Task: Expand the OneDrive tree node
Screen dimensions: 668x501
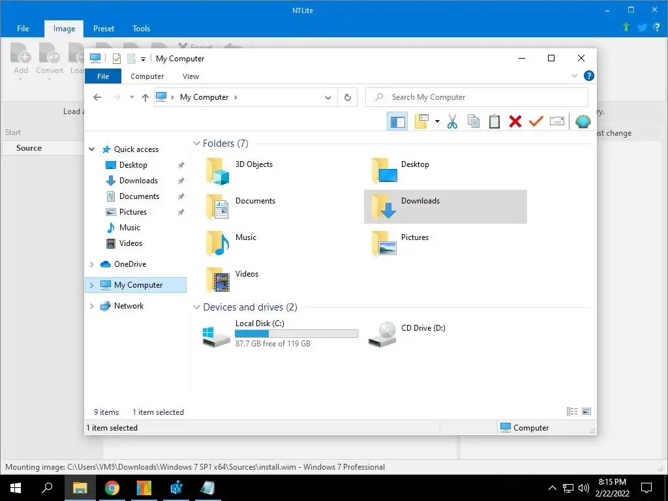Action: click(91, 264)
